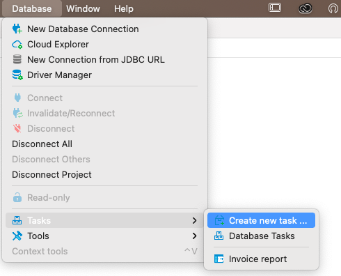
Task: Click the Invoice report task icon
Action: [x=219, y=259]
